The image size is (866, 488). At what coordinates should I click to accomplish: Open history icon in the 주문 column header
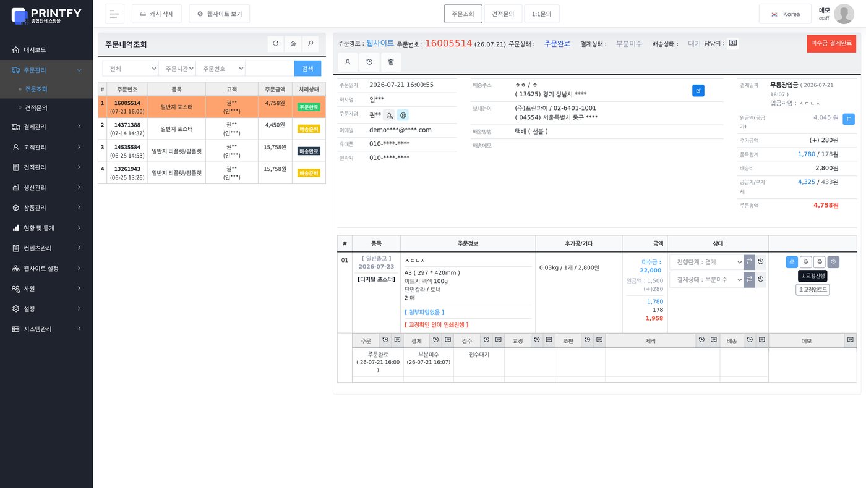click(385, 340)
